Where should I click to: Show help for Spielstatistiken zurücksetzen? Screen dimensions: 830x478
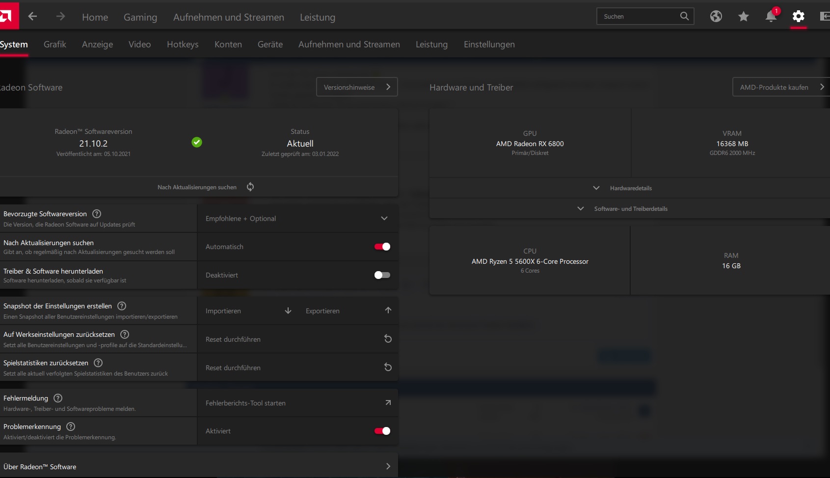98,363
